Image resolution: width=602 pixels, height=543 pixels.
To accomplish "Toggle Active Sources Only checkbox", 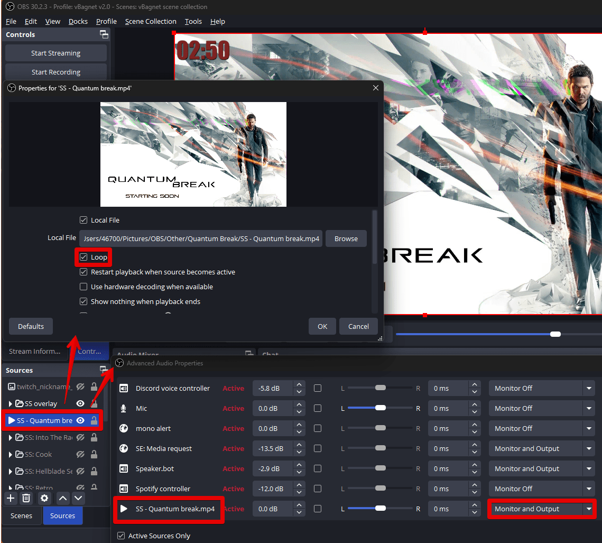I will 121,535.
